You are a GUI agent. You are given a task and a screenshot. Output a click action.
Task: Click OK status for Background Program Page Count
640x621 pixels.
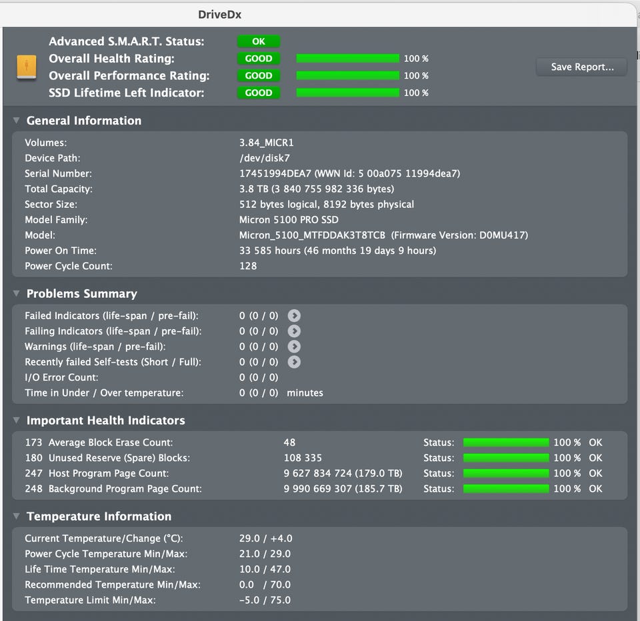click(595, 489)
